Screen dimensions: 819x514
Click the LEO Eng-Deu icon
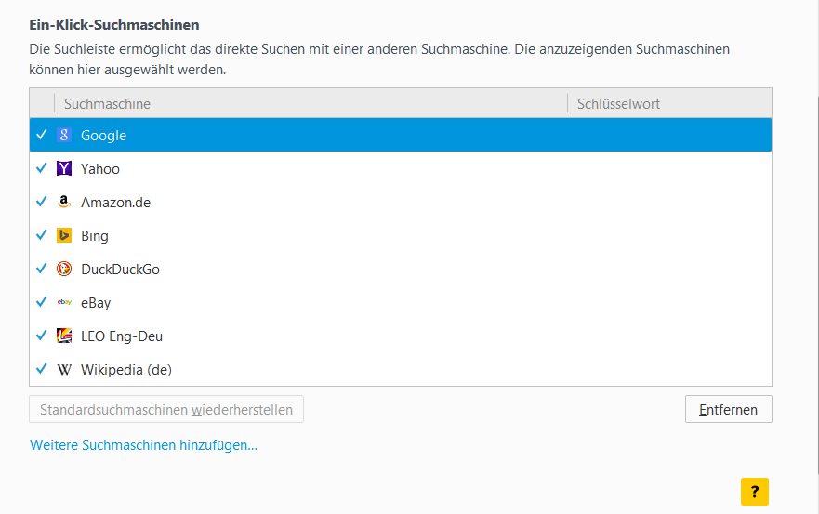(x=64, y=336)
